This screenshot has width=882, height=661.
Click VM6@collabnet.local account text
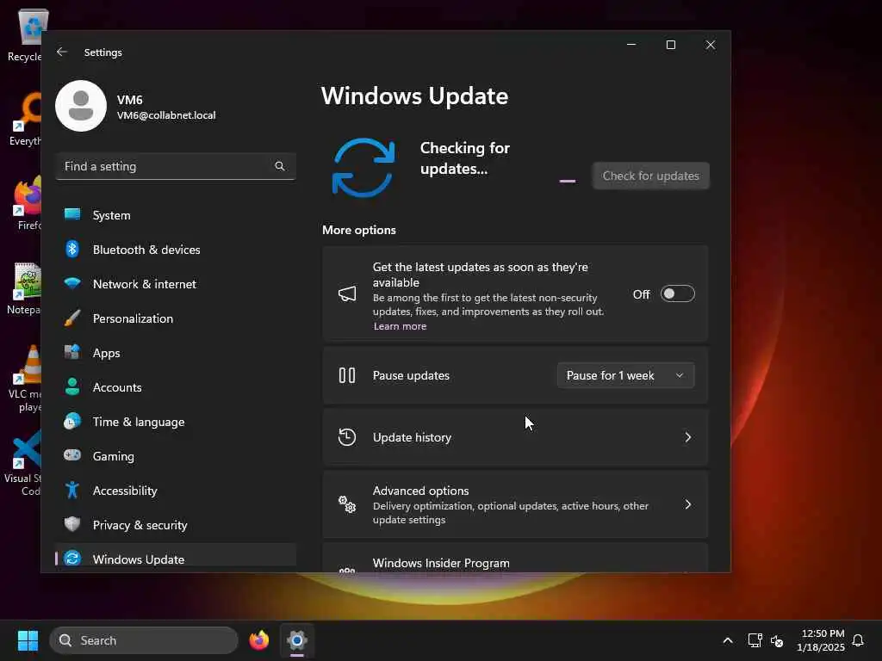166,115
